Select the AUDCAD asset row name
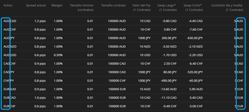This screenshot has height=112, width=249. tap(10, 21)
